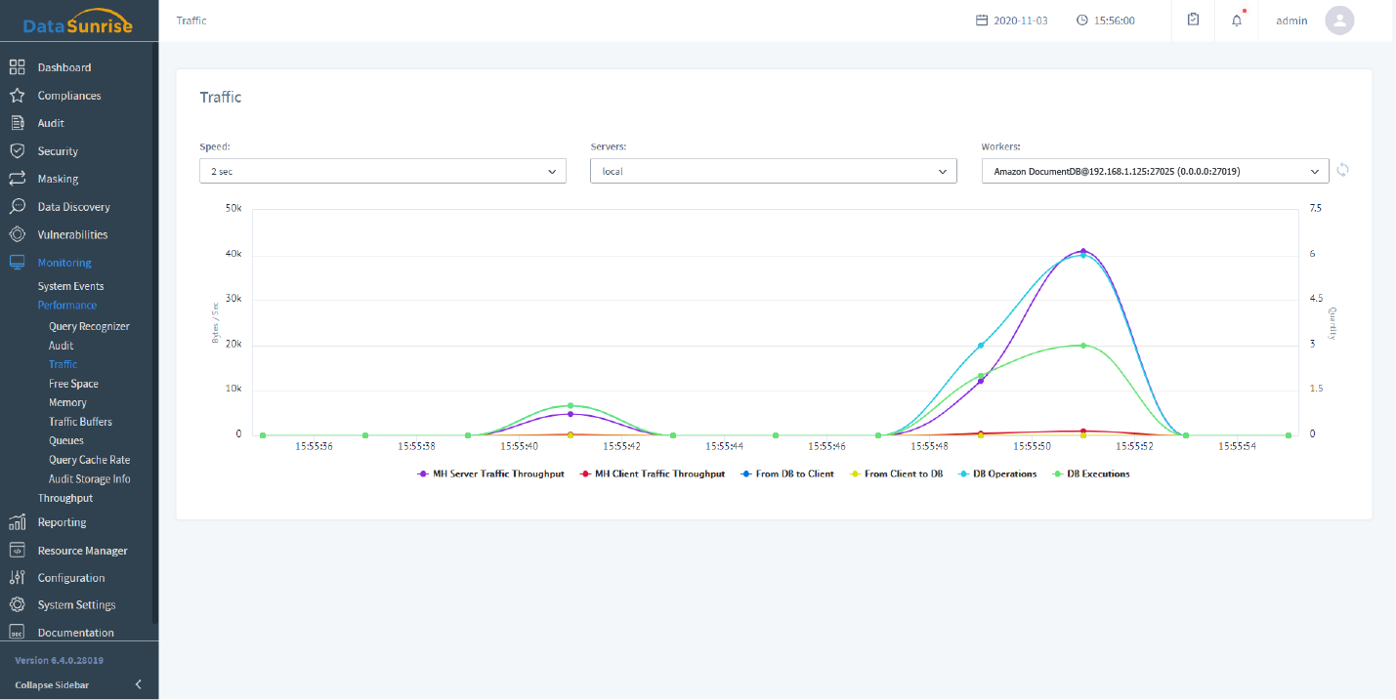Click the refresh icon beside Workers dropdown
This screenshot has height=700, width=1396.
[1343, 170]
